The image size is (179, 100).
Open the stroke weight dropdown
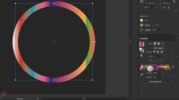coord(161,25)
